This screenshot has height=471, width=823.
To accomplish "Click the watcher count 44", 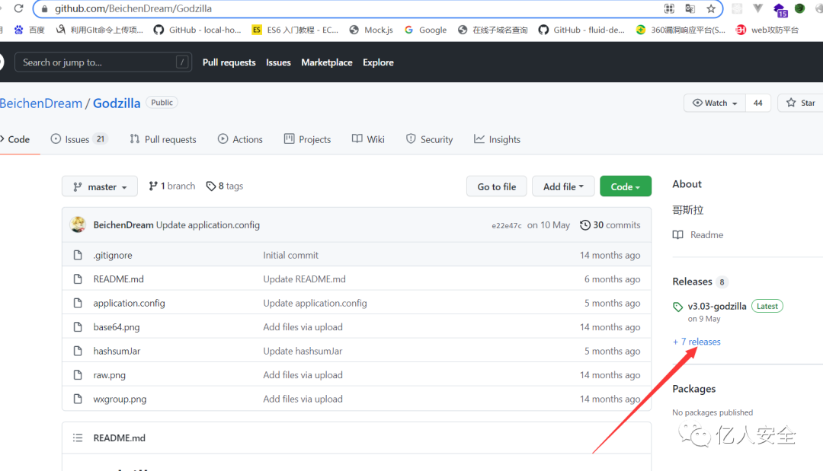I will pos(758,103).
